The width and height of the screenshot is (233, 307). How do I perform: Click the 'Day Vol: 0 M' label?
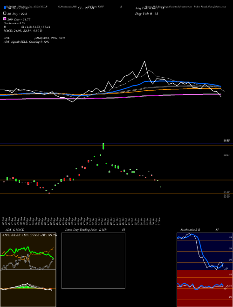146,14
